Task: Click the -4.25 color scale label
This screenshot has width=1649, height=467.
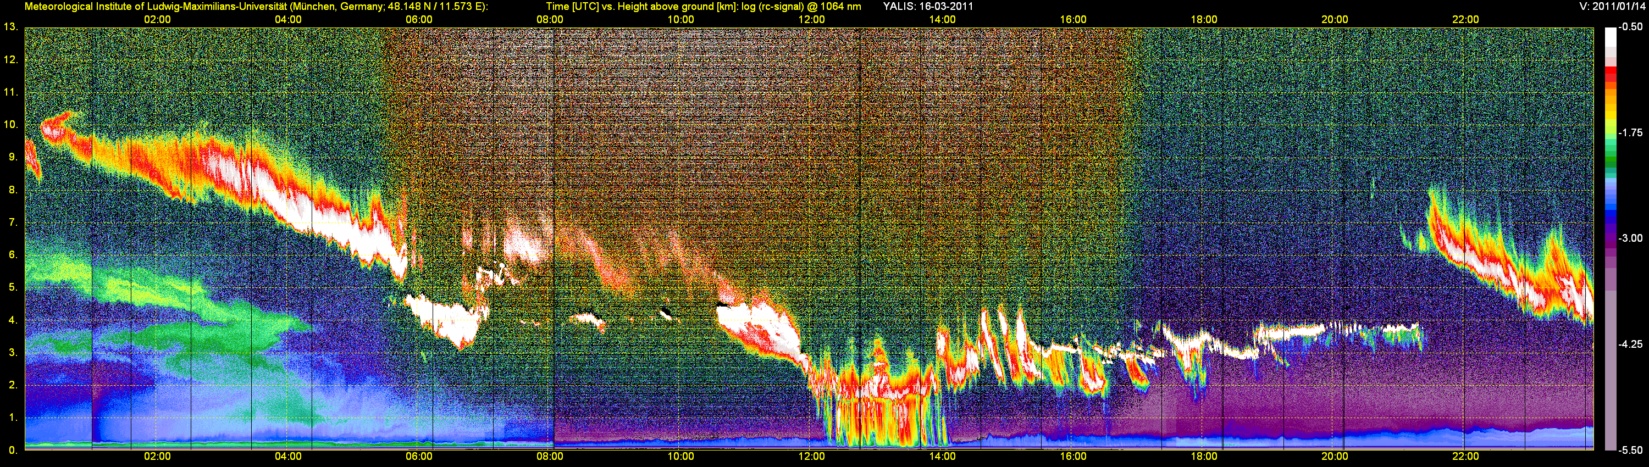Action: click(1630, 344)
